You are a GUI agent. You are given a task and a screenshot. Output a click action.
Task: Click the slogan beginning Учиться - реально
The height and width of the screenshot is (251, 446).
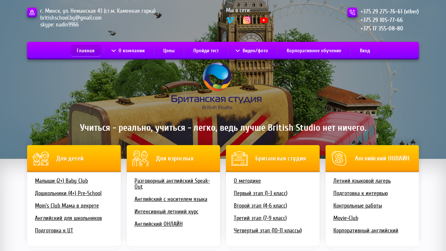click(223, 127)
